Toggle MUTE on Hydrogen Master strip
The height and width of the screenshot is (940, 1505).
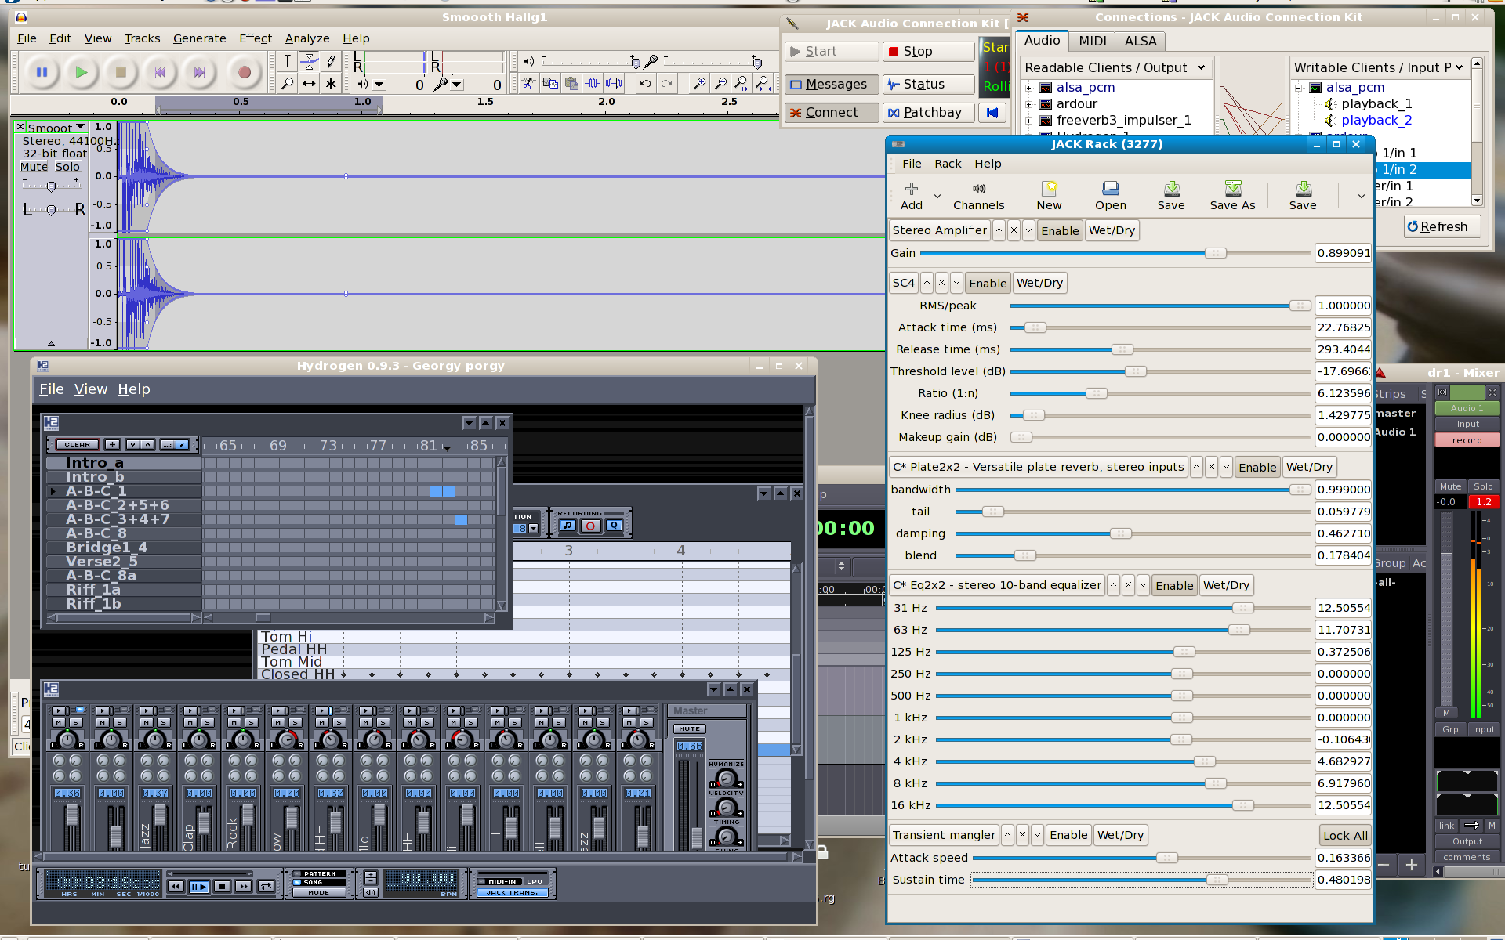click(689, 728)
